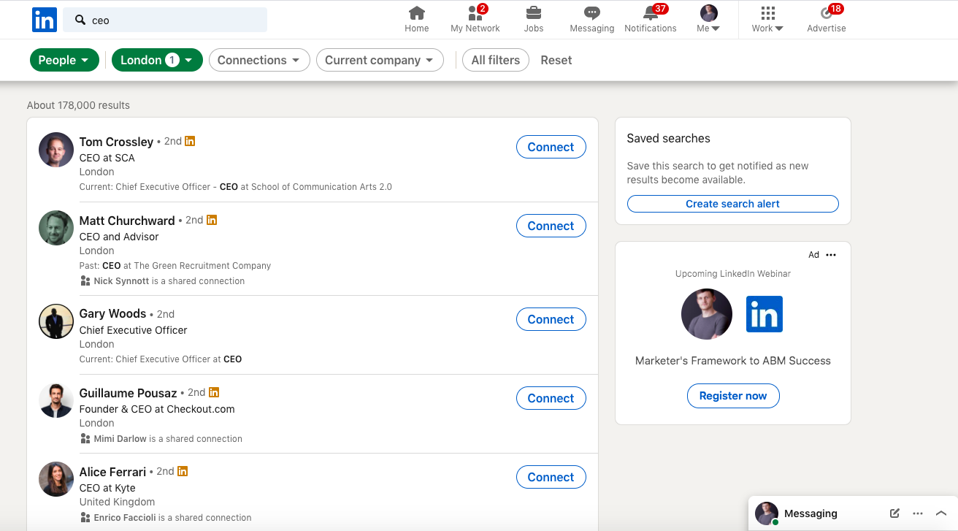Open the compose message icon in messaging bar
The image size is (958, 531).
894,513
